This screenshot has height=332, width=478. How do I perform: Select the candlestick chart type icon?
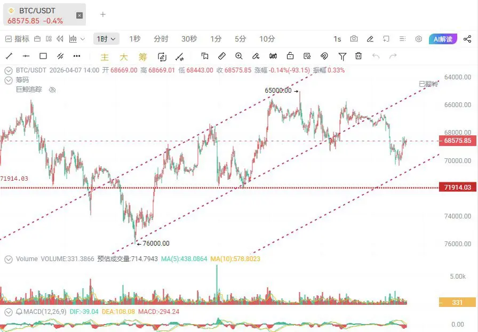pyautogui.click(x=73, y=39)
